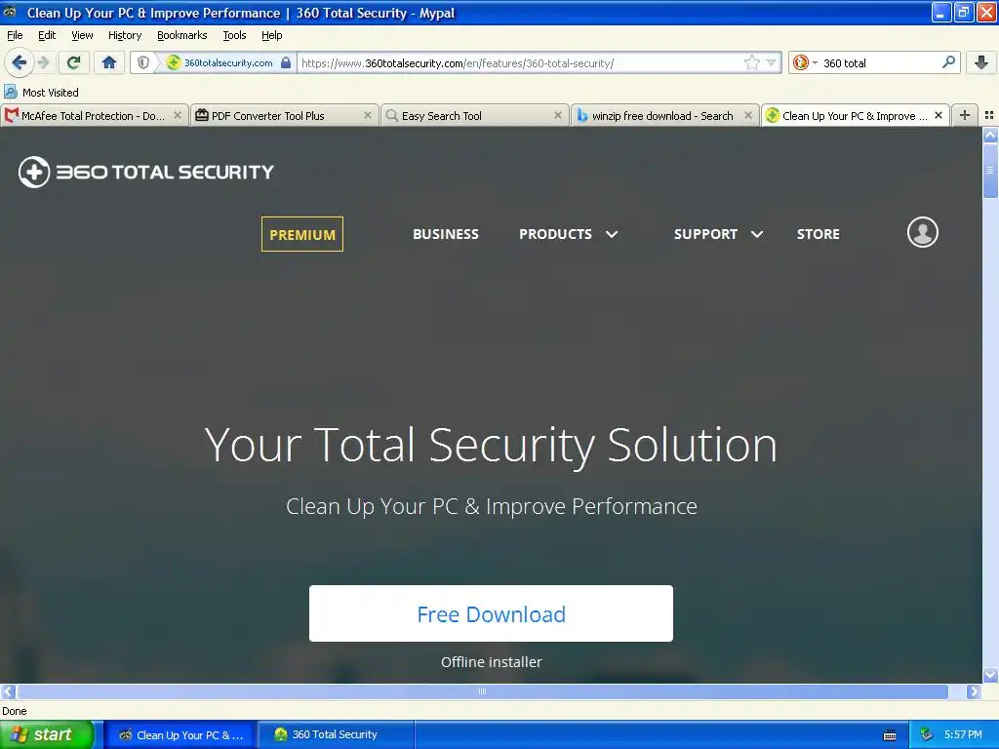Open the History menu
Image resolution: width=999 pixels, height=749 pixels.
pos(125,35)
